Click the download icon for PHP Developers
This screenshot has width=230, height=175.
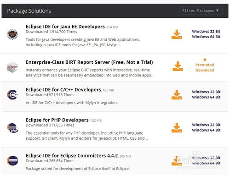(177, 128)
